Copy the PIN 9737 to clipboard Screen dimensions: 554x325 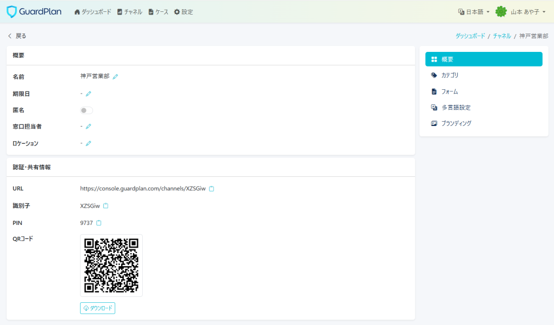pyautogui.click(x=99, y=223)
